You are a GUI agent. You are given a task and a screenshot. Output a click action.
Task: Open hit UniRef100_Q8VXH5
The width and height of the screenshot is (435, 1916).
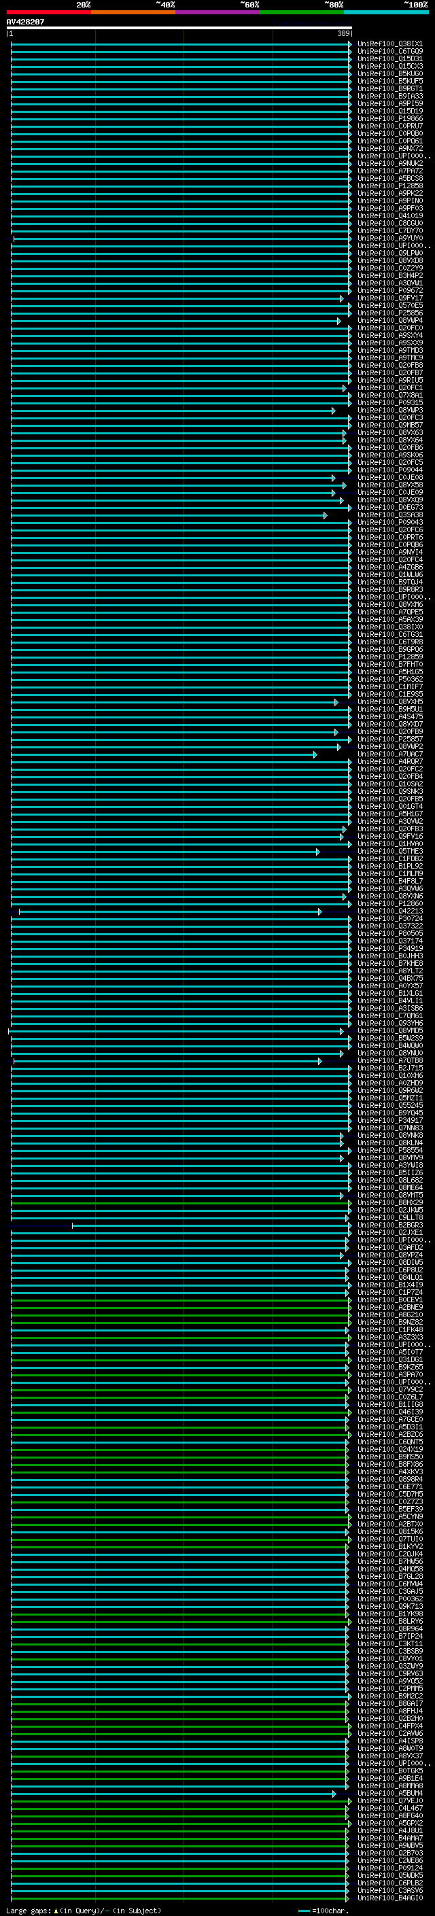click(x=389, y=702)
